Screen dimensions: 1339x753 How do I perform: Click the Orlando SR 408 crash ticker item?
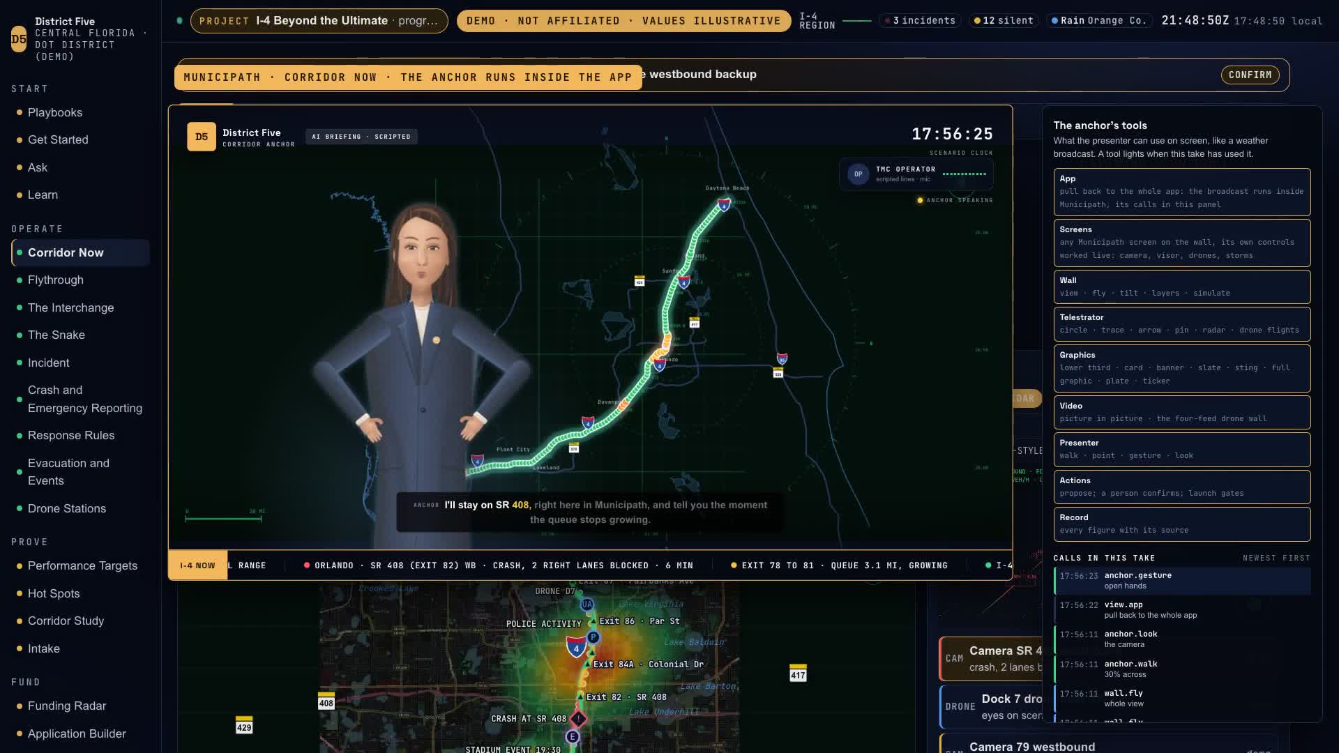498,565
